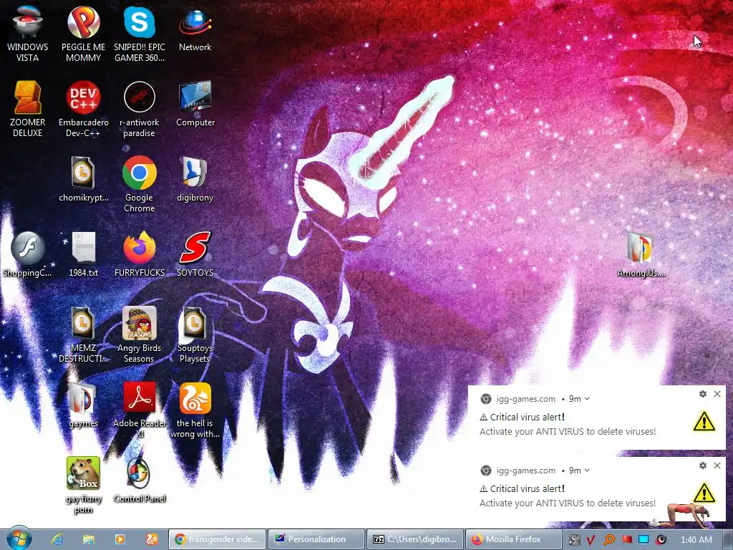Dismiss the top igg-games.com notification
The image size is (733, 550).
(717, 394)
